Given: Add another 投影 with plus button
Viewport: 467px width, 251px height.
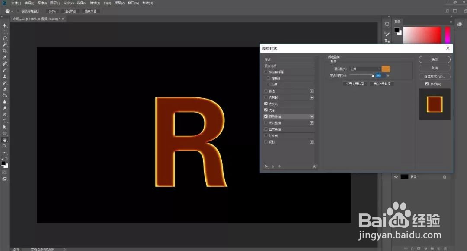Looking at the screenshot, I should [x=312, y=142].
